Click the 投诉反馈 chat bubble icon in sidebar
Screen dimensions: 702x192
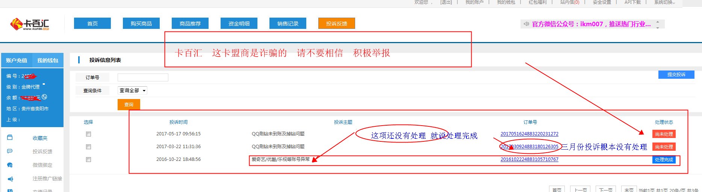tap(10, 151)
